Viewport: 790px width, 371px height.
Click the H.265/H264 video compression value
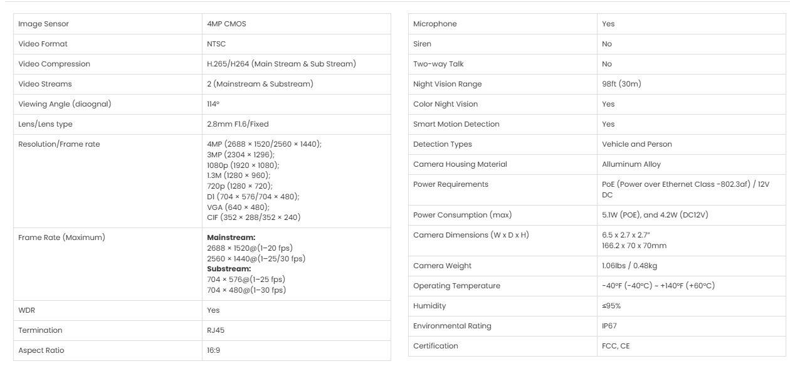281,64
